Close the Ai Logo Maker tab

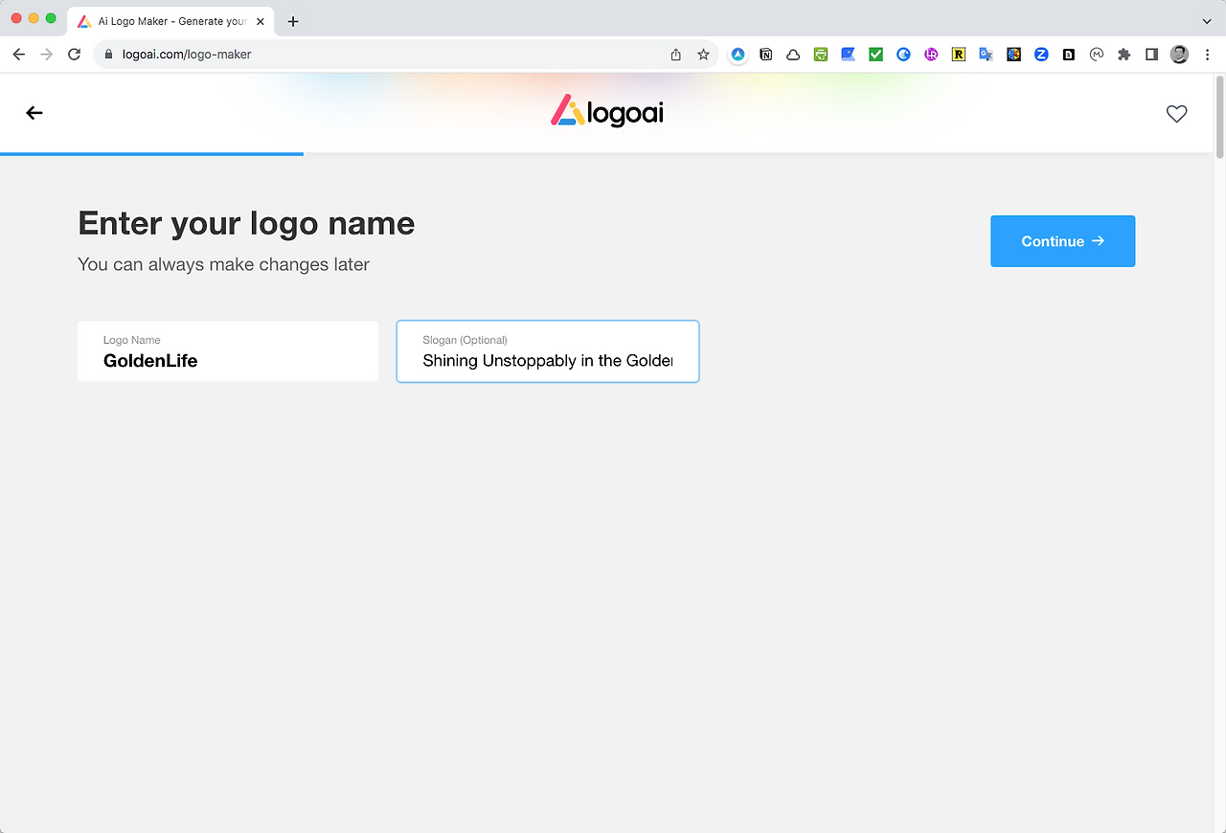click(261, 21)
